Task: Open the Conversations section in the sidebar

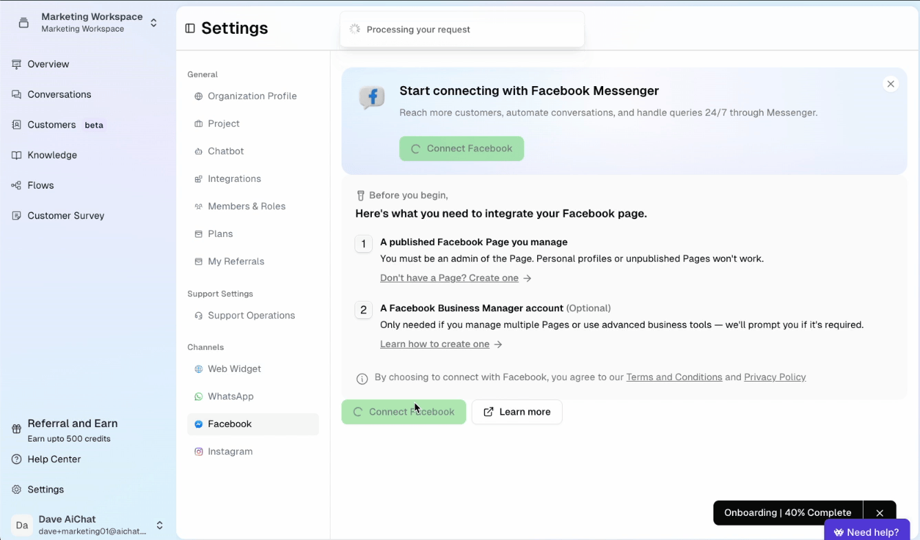Action: [x=59, y=94]
